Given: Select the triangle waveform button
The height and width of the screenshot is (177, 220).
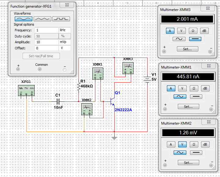Looking at the screenshot, I should 42,19.
